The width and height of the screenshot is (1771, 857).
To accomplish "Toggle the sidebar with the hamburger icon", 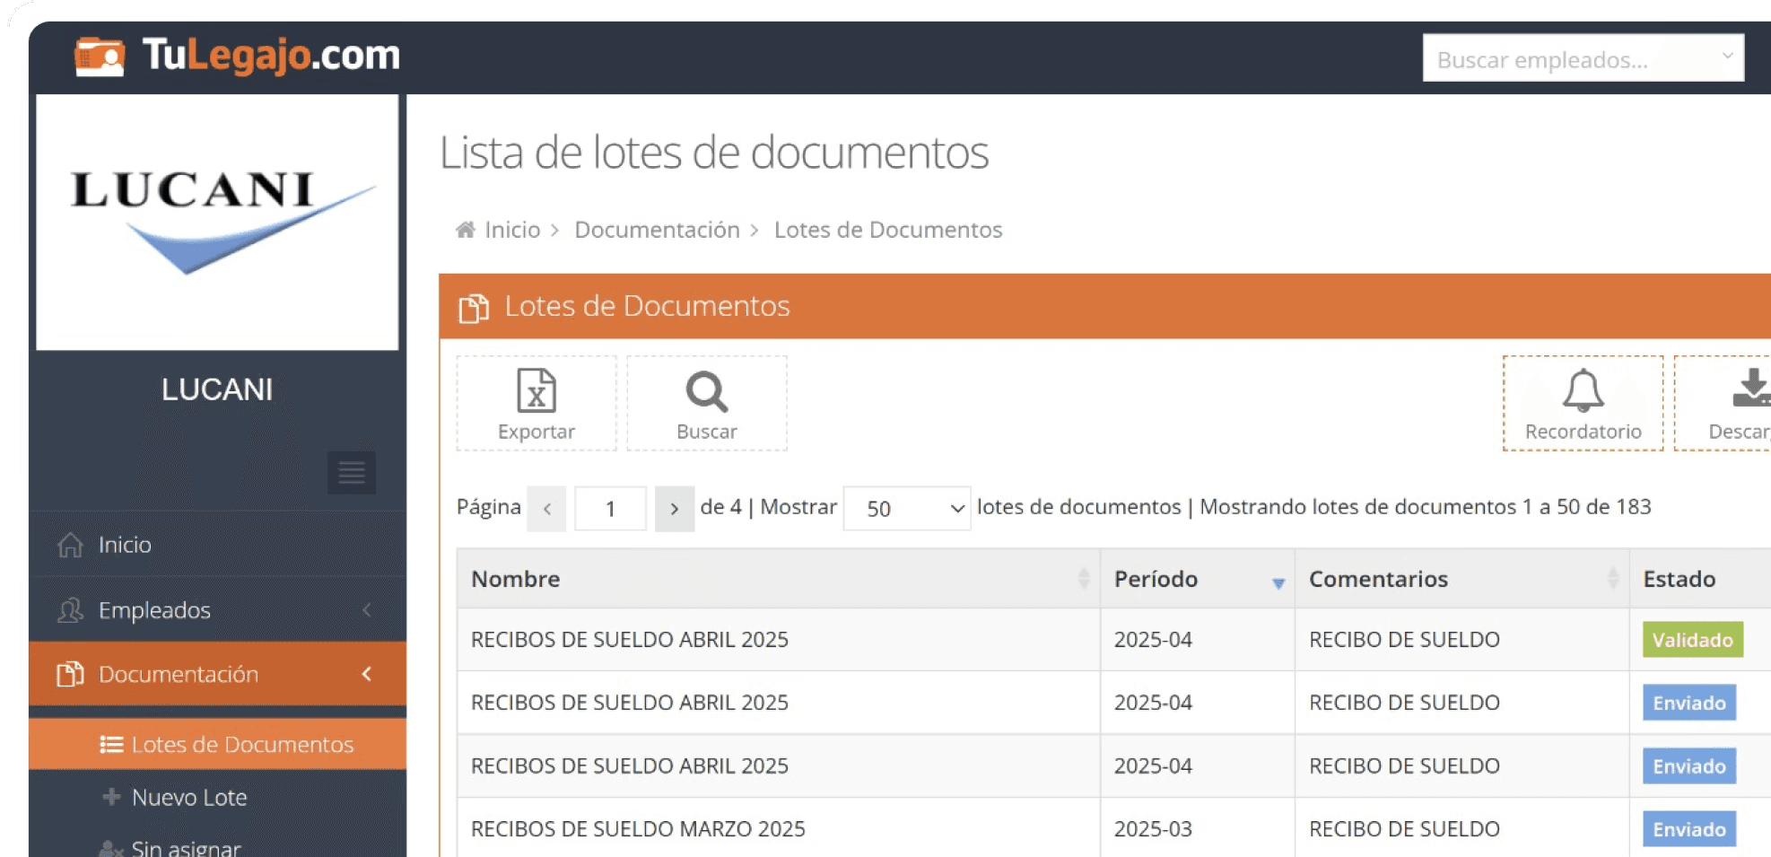I will [351, 472].
